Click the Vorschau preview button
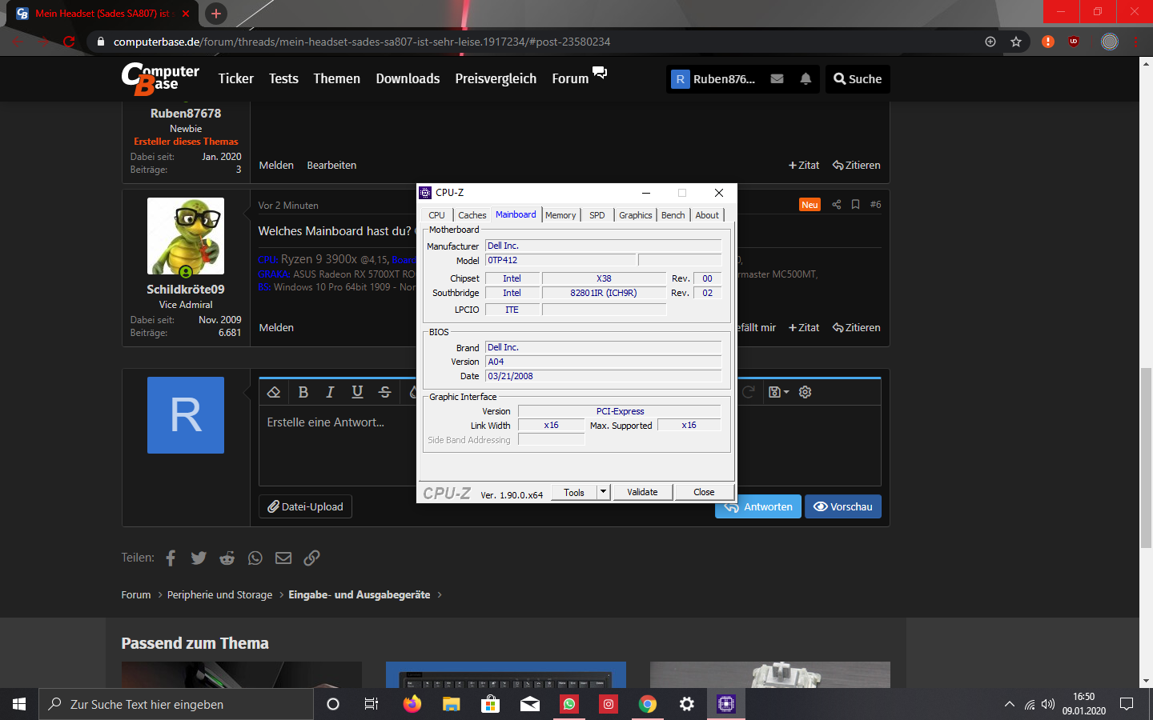 [843, 506]
